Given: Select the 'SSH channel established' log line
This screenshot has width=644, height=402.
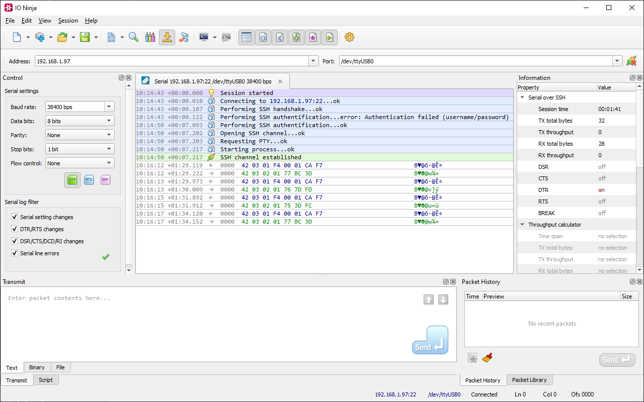Looking at the screenshot, I should (325, 157).
